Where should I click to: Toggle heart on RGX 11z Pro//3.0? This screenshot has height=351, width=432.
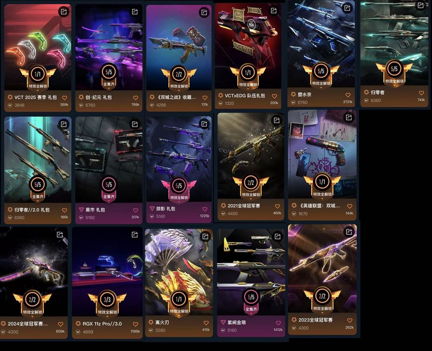pos(135,324)
